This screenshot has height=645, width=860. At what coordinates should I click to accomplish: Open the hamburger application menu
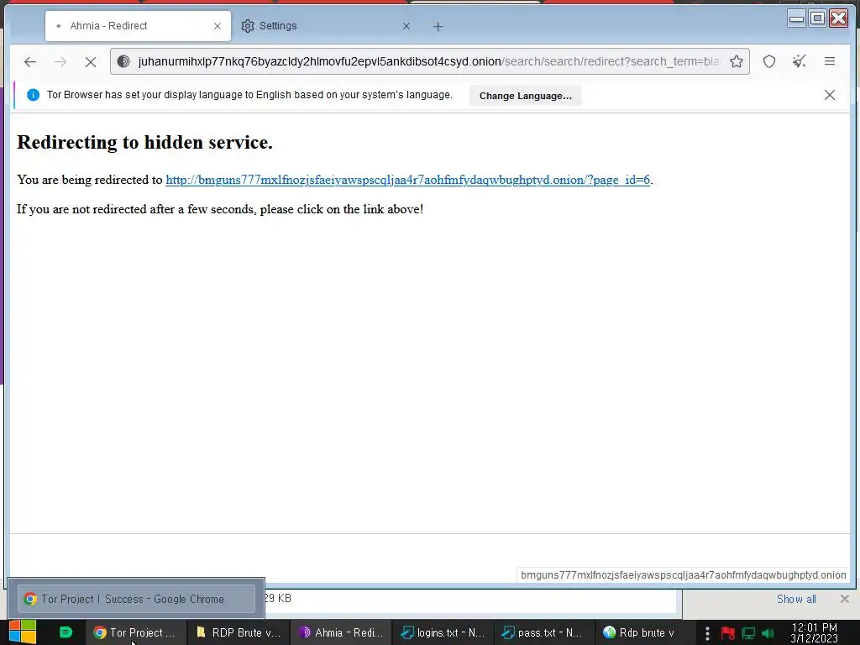click(x=829, y=61)
